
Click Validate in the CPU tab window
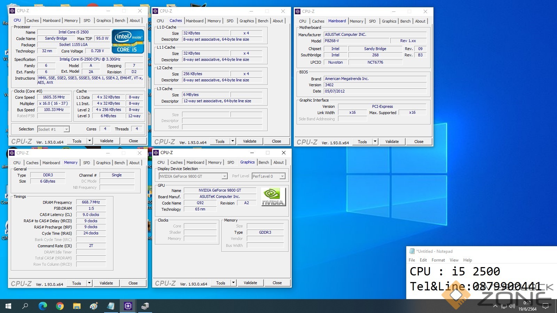pyautogui.click(x=107, y=141)
